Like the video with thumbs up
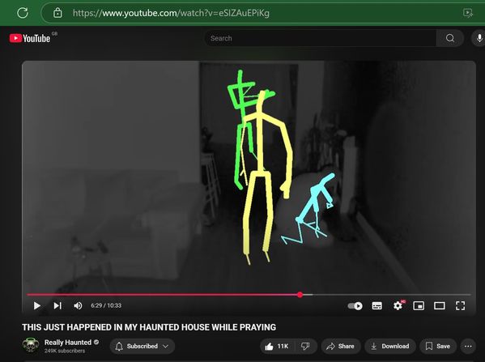Screen dimensions: 485x362 click(x=277, y=347)
